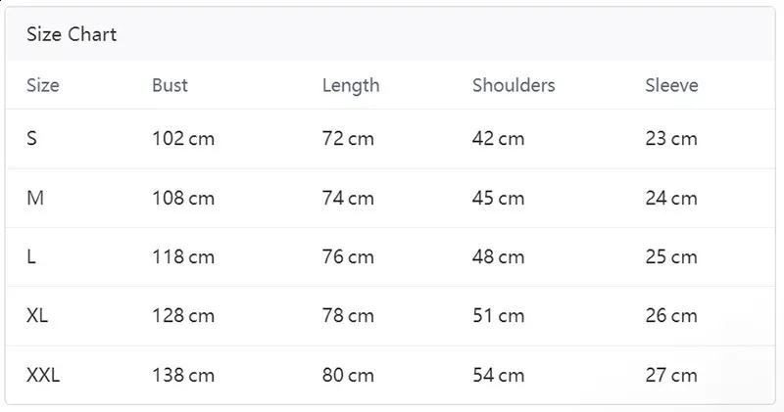Select the L size row label
The height and width of the screenshot is (412, 784).
click(31, 257)
